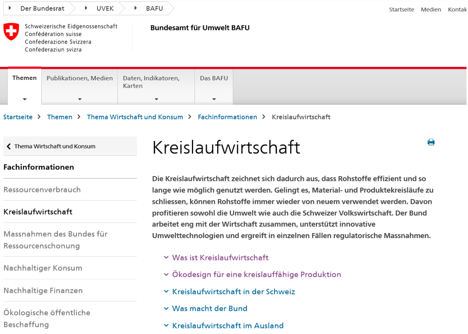Screen dimensions: 468x334
Task: Expand the Das BAFU menu
Action: click(x=214, y=86)
